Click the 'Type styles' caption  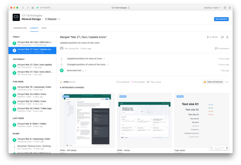point(180,150)
